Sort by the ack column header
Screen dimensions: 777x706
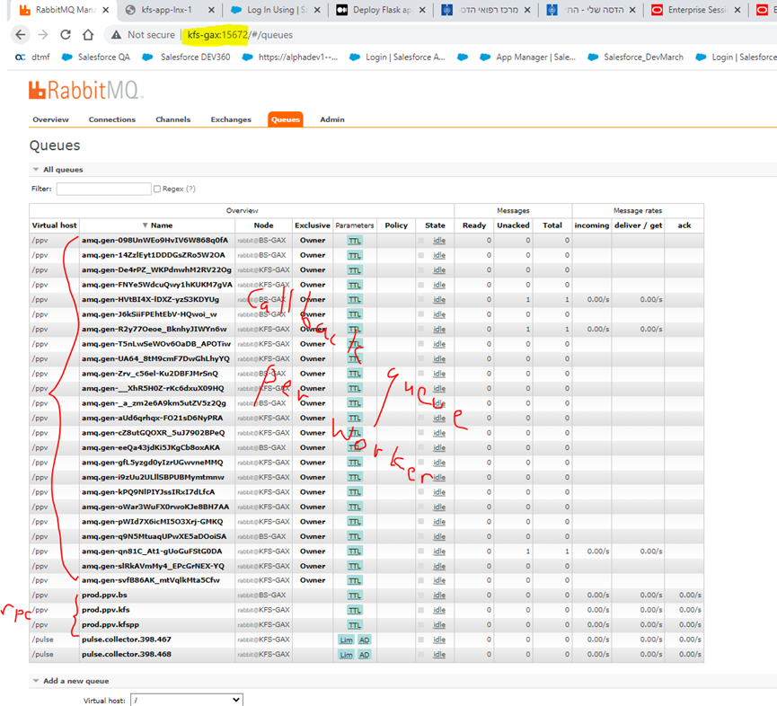(x=684, y=225)
